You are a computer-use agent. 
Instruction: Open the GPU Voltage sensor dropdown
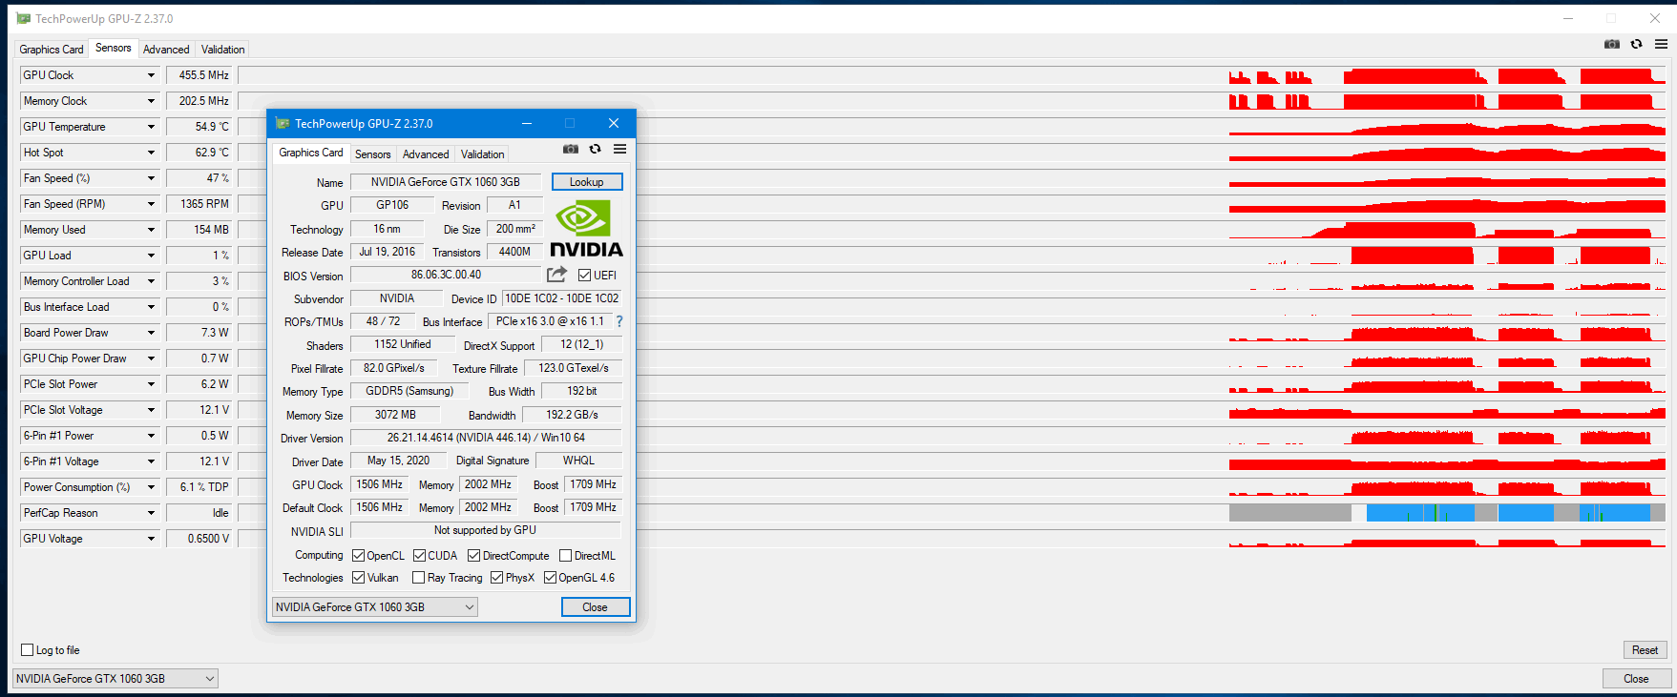(151, 539)
